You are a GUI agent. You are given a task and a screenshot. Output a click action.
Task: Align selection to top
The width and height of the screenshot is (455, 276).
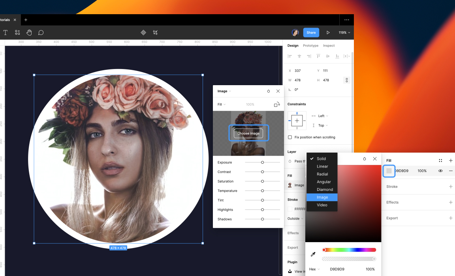(x=318, y=56)
